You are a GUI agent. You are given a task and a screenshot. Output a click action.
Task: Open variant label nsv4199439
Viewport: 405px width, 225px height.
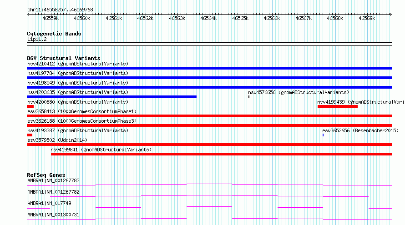pos(361,102)
